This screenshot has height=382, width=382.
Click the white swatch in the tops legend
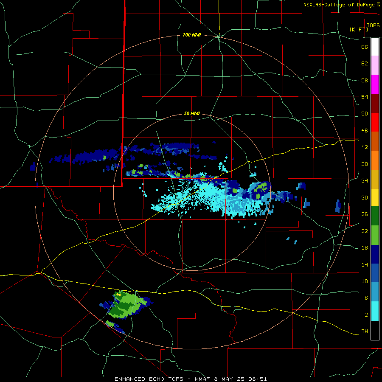(375, 47)
